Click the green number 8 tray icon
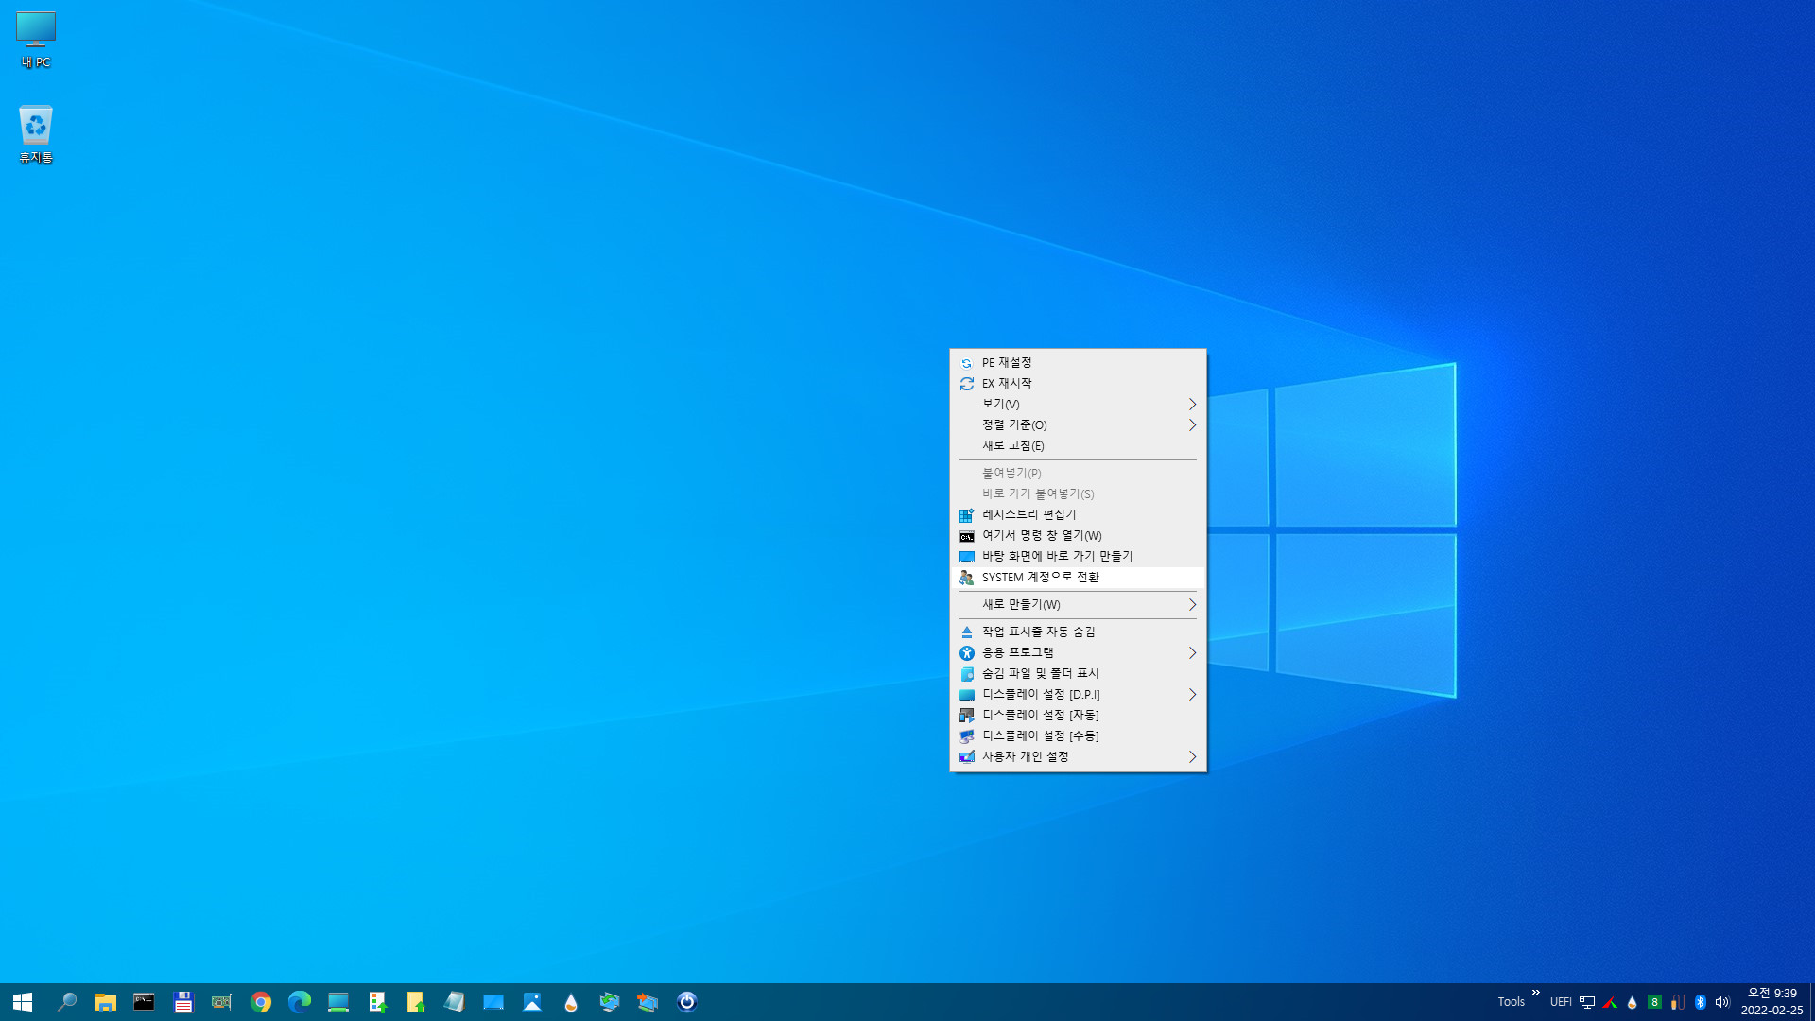The width and height of the screenshot is (1815, 1021). click(1654, 1002)
